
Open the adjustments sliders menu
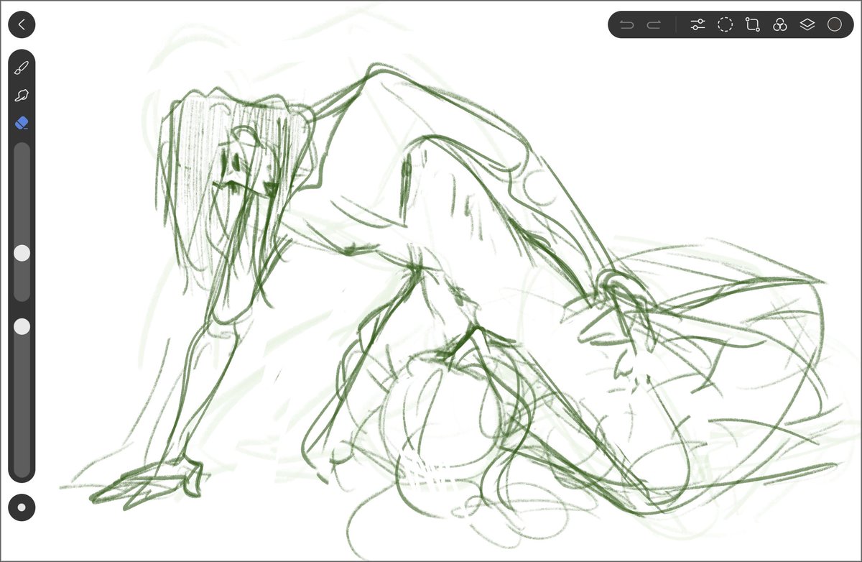pos(698,25)
